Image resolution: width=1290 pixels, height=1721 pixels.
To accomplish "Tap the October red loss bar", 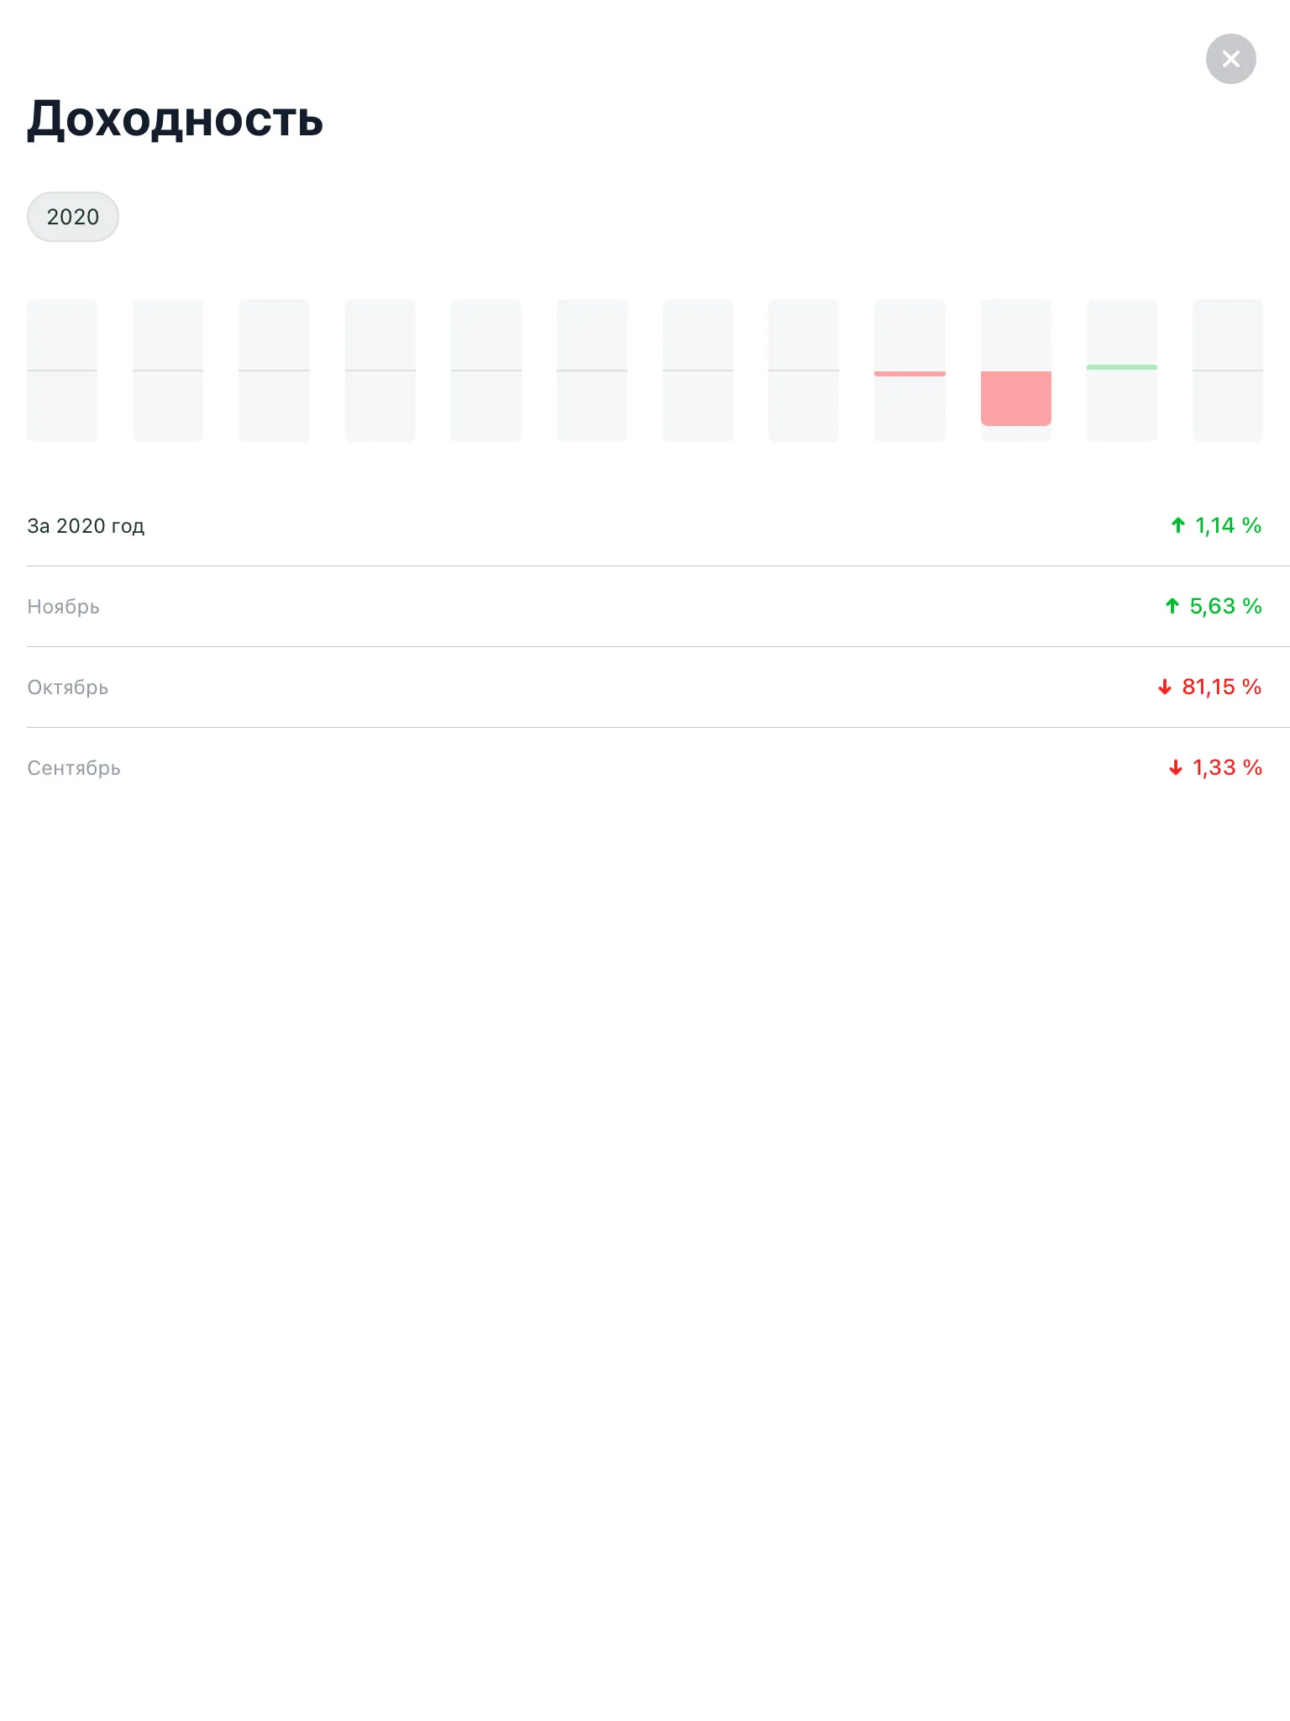I will (x=1016, y=371).
